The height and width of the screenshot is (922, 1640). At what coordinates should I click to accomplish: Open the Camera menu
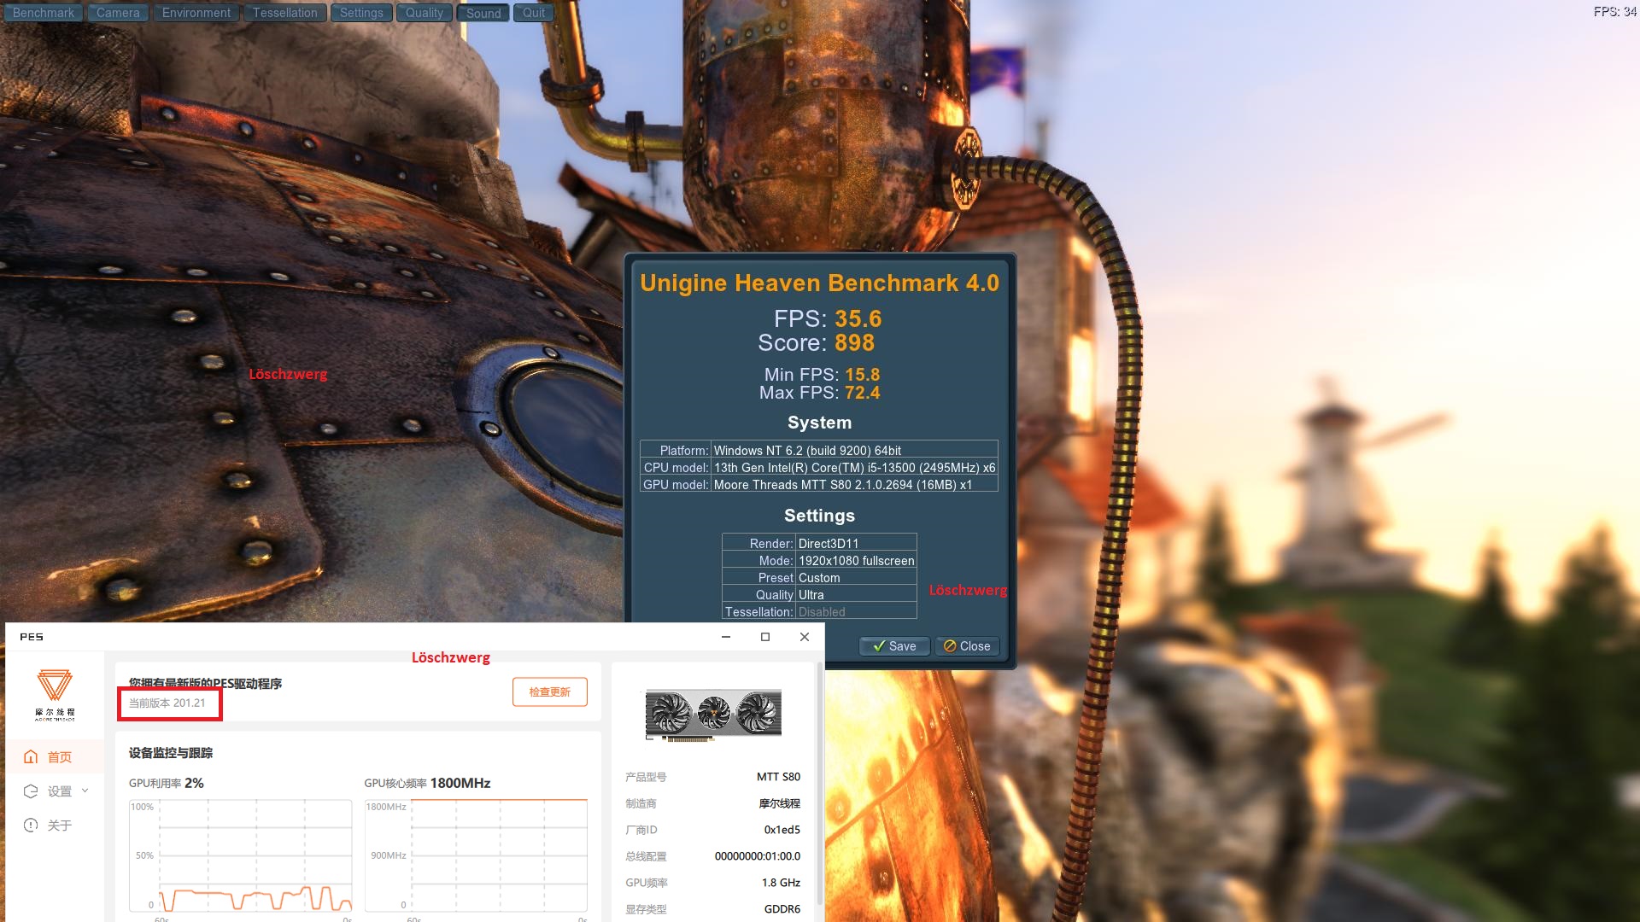pyautogui.click(x=118, y=13)
